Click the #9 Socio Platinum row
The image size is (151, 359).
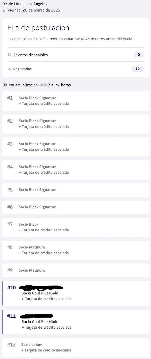76,270
